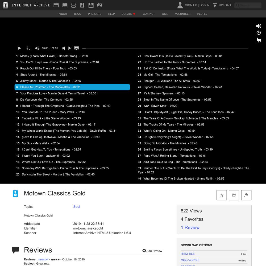
Task: Favorite this item with the star button
Action: pyautogui.click(x=222, y=195)
